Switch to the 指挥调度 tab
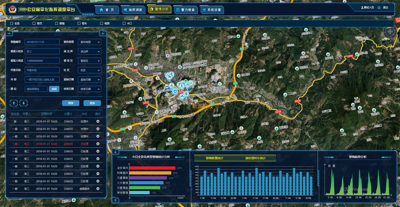 pos(133,10)
